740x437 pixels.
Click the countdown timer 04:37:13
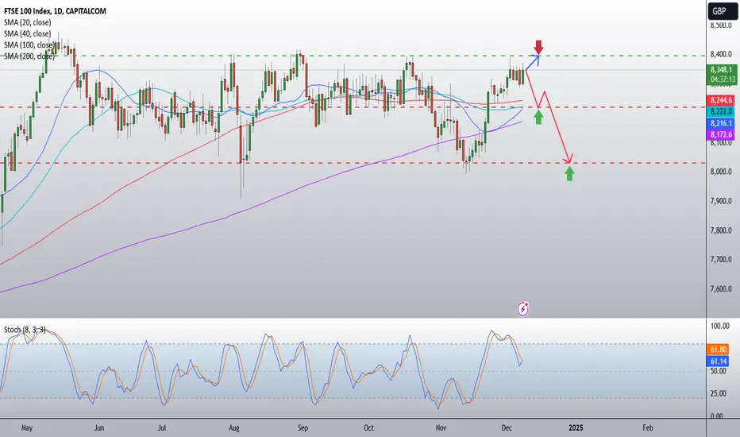tap(723, 79)
